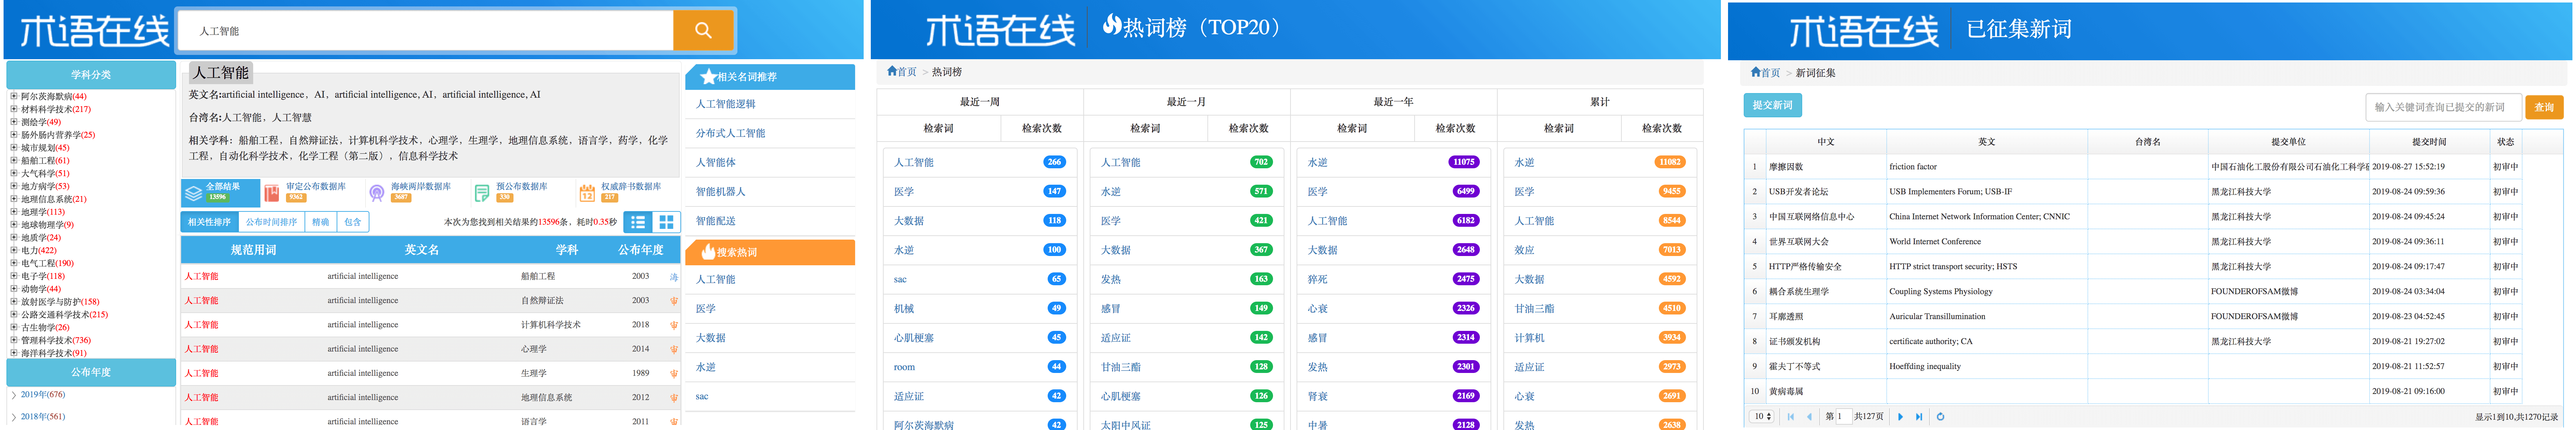2576x430 pixels.
Task: Click the 首页 breadcrumb on 热词榜 page
Action: [907, 72]
